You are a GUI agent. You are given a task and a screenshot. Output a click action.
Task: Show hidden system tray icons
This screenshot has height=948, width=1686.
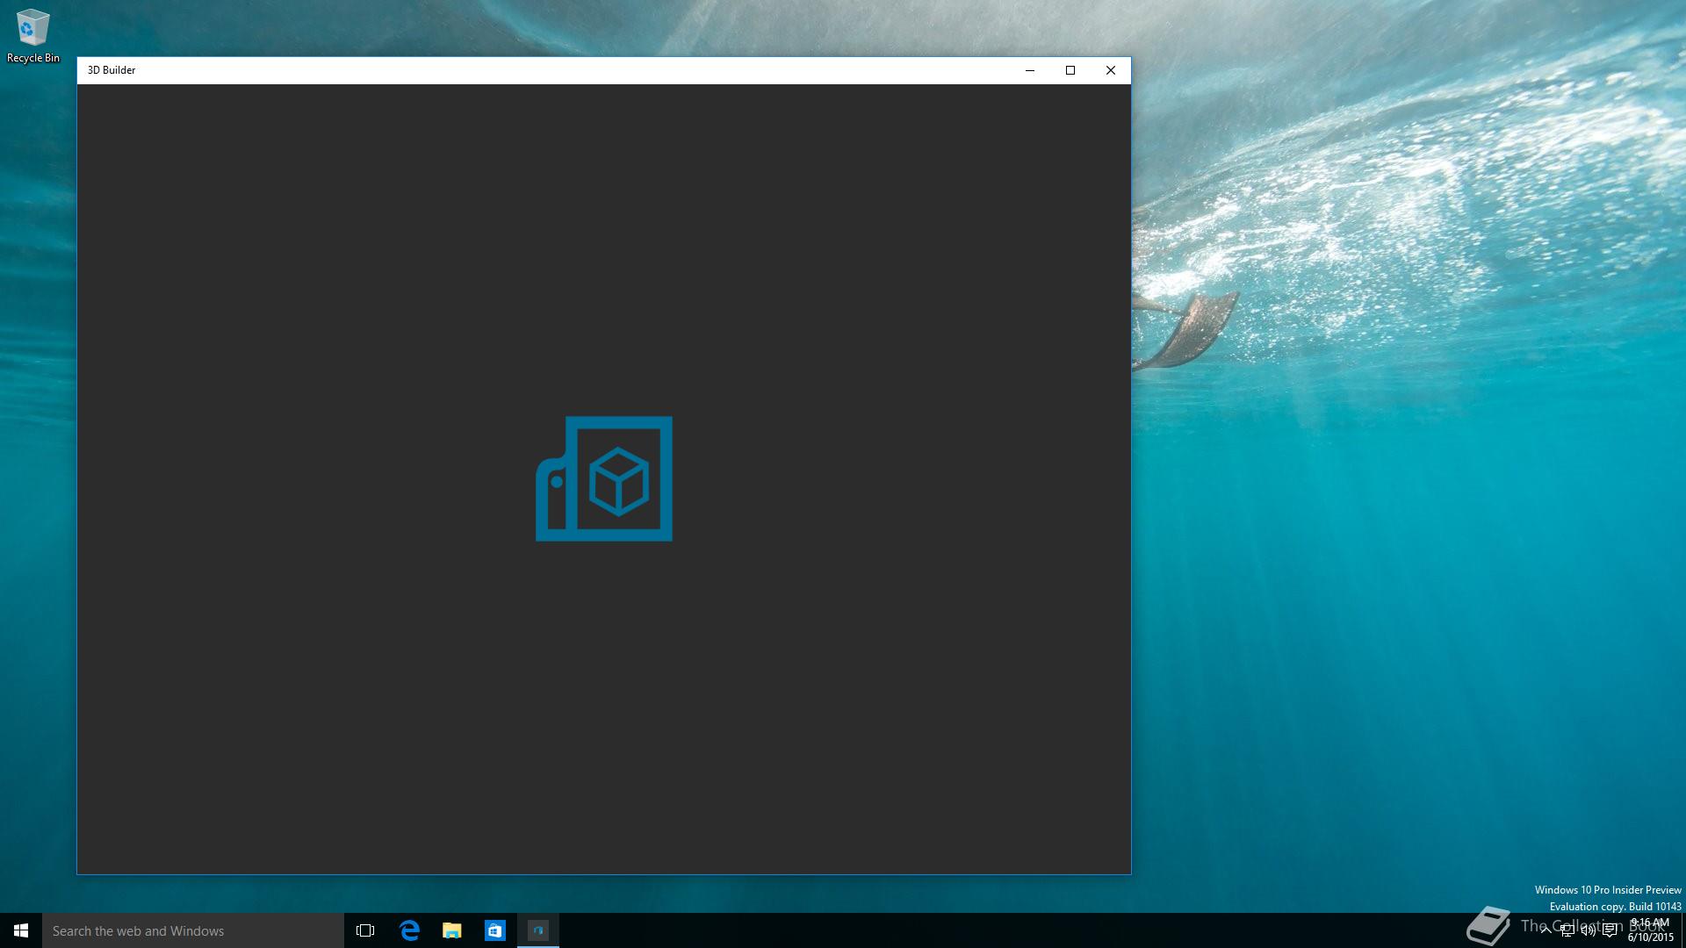1545,930
